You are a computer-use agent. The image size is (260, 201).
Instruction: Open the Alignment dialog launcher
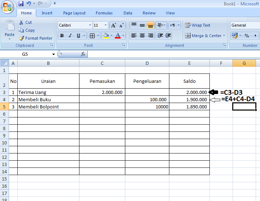pyautogui.click(x=225, y=45)
